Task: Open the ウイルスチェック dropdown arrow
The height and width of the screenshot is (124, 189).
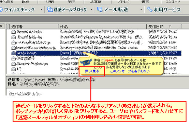Action: [42, 10]
